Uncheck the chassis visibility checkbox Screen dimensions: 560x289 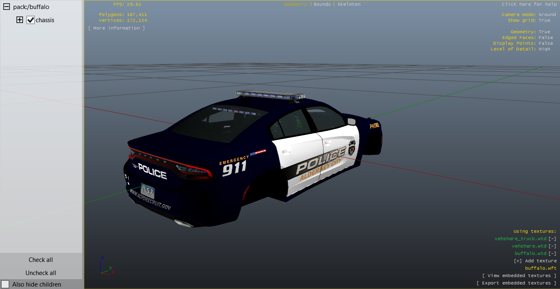point(30,20)
